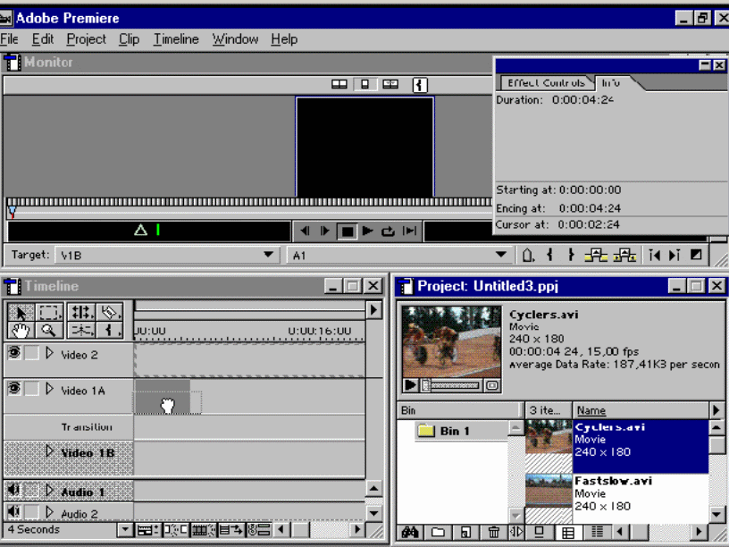Image resolution: width=729 pixels, height=547 pixels.
Task: Lock the Audio 1 track box
Action: click(x=31, y=490)
